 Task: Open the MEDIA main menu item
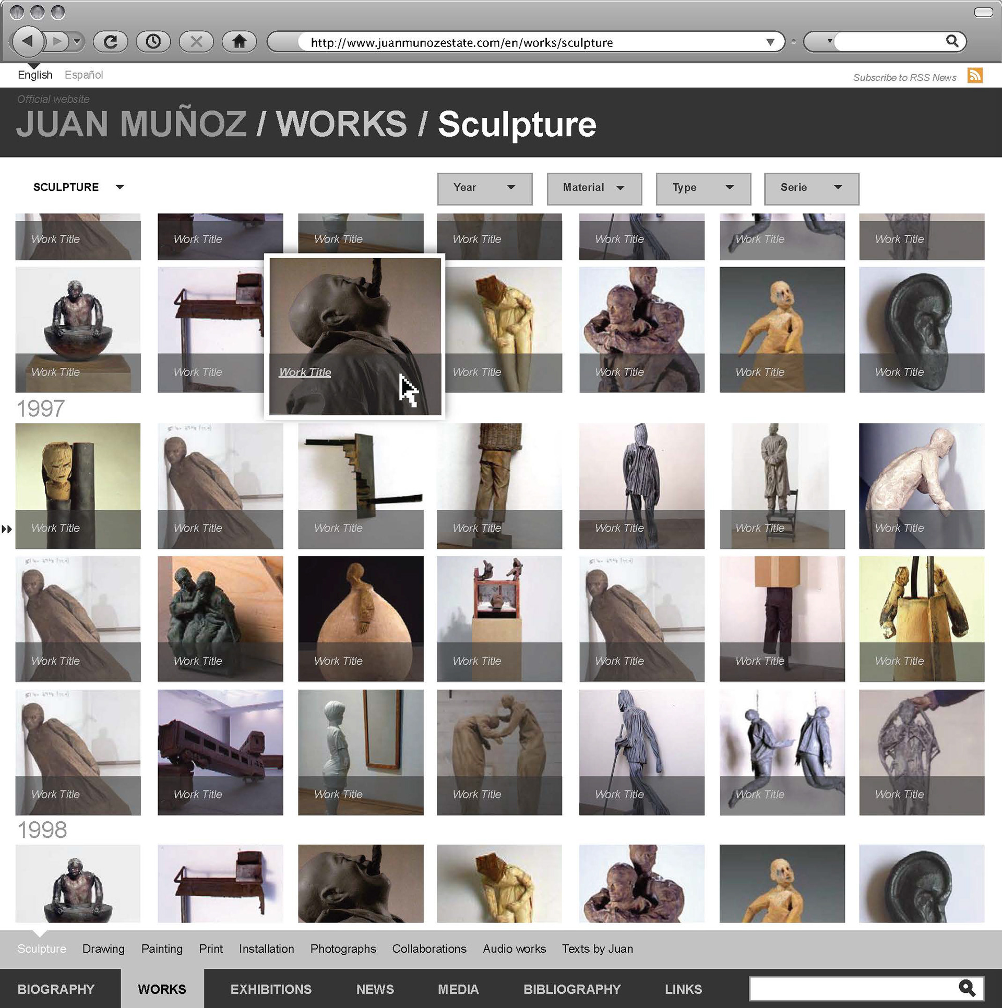[458, 989]
